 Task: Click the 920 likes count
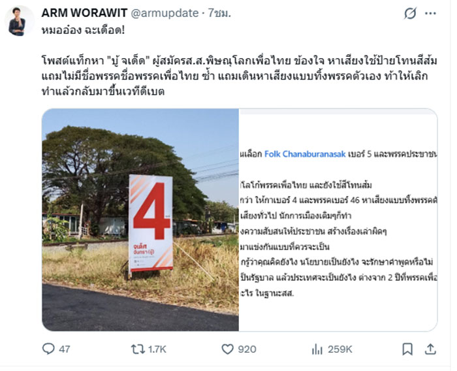[247, 349]
